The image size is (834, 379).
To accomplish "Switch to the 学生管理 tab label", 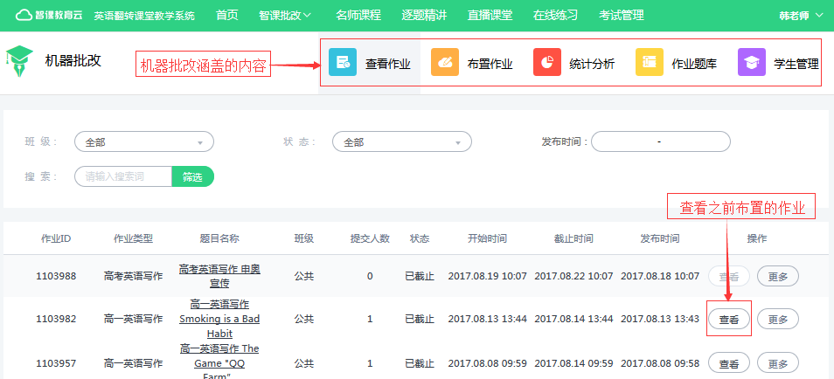I will pyautogui.click(x=796, y=65).
